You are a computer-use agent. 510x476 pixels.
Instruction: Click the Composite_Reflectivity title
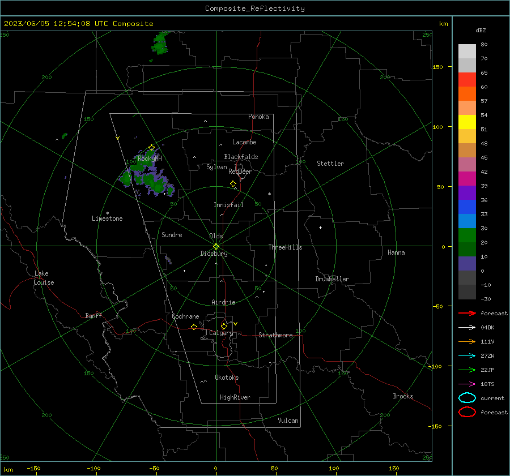pyautogui.click(x=255, y=8)
